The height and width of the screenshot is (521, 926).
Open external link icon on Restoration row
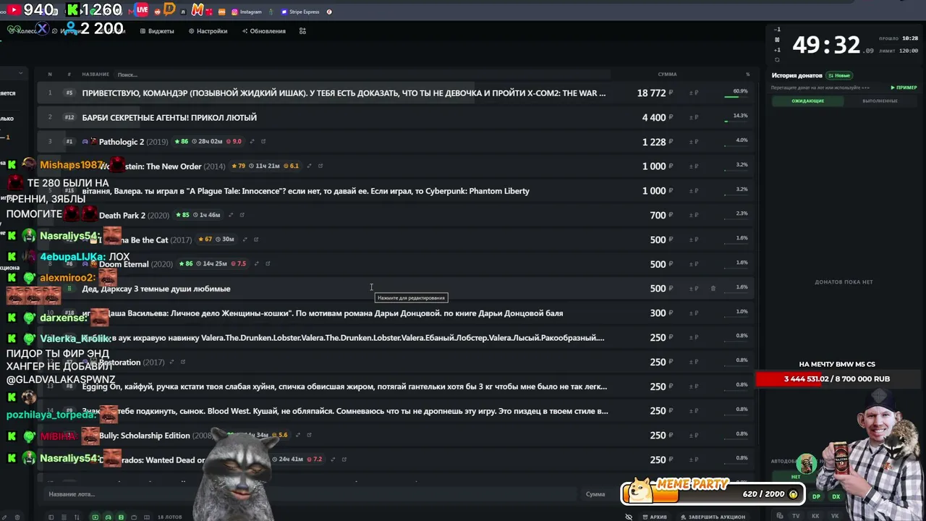coord(182,362)
